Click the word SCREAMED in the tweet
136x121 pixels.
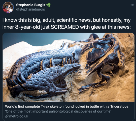point(65,27)
